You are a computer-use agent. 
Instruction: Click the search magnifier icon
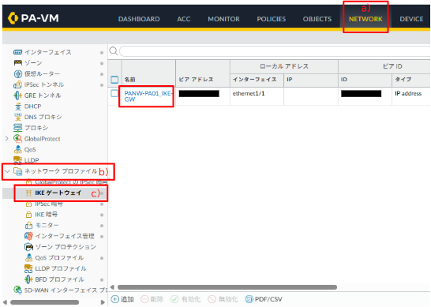click(x=113, y=51)
